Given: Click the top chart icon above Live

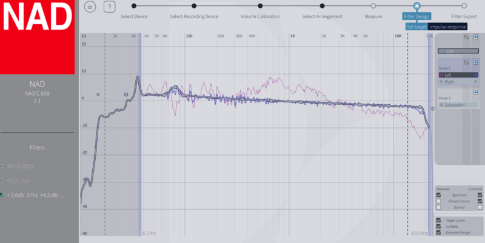Looking at the screenshot, I should 466,37.
